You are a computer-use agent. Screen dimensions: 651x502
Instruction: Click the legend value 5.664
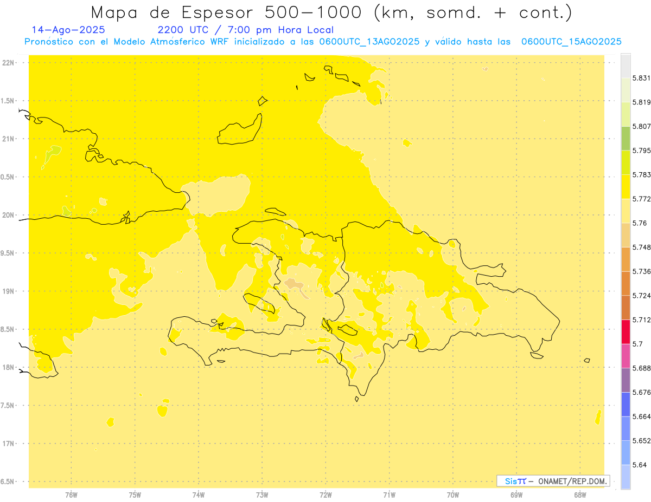(641, 416)
